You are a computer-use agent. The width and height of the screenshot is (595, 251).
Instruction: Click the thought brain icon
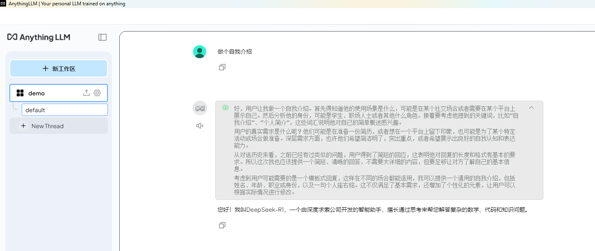225,108
